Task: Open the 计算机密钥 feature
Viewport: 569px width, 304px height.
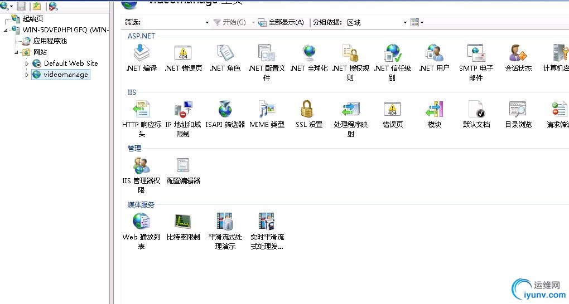Action: (x=557, y=58)
